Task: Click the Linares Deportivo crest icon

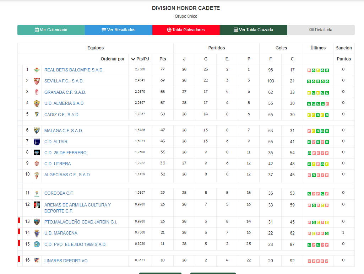Action: [x=37, y=260]
